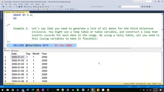Image resolution: width=164 pixels, height=92 pixels.
Task: Click the Properties wrench icon
Action: [x=145, y=7]
